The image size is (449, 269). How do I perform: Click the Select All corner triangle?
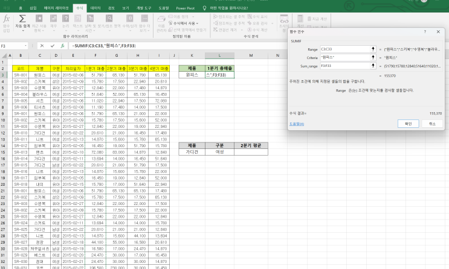coord(4,55)
